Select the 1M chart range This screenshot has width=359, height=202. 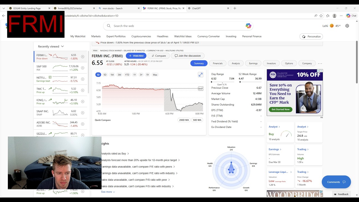112,75
